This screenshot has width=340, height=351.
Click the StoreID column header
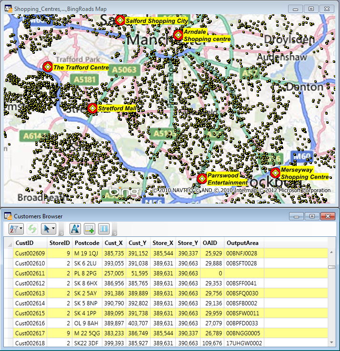[60, 243]
